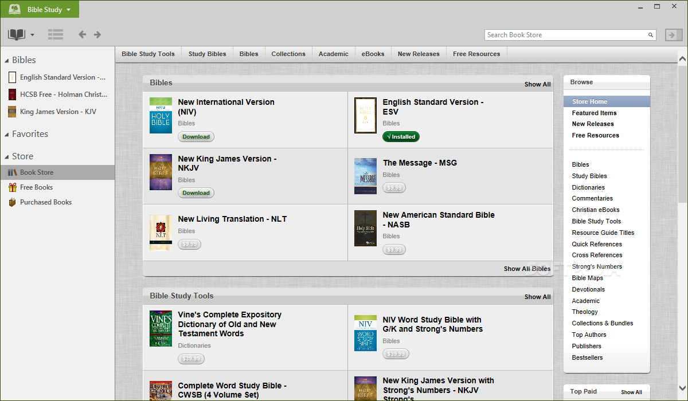Buy NIV Word Study Bible $39.99
The image size is (688, 401).
(x=396, y=353)
